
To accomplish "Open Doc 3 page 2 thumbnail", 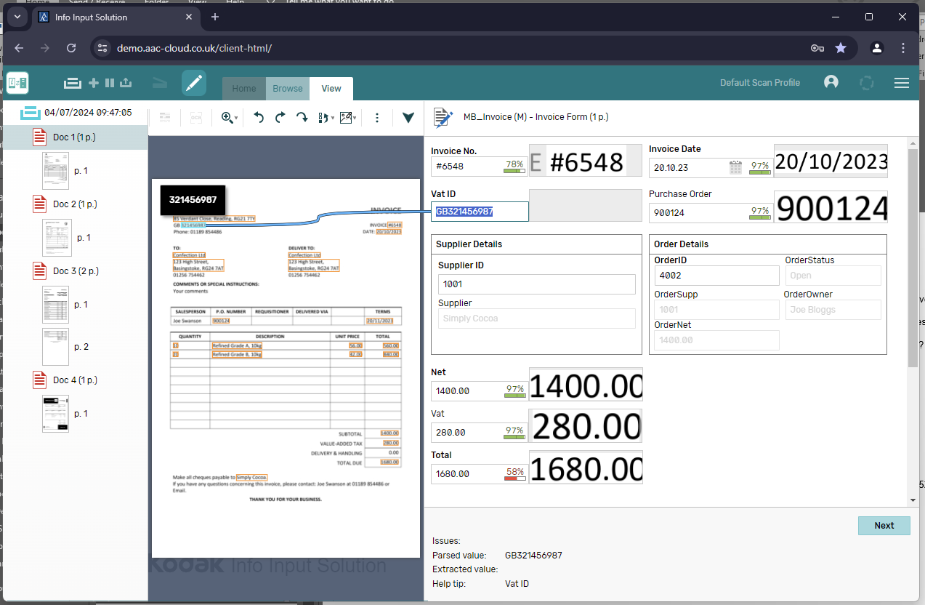I will [55, 347].
